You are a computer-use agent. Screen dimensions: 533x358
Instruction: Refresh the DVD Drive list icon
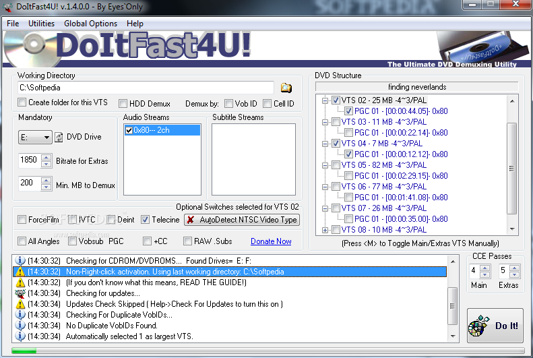pos(59,137)
